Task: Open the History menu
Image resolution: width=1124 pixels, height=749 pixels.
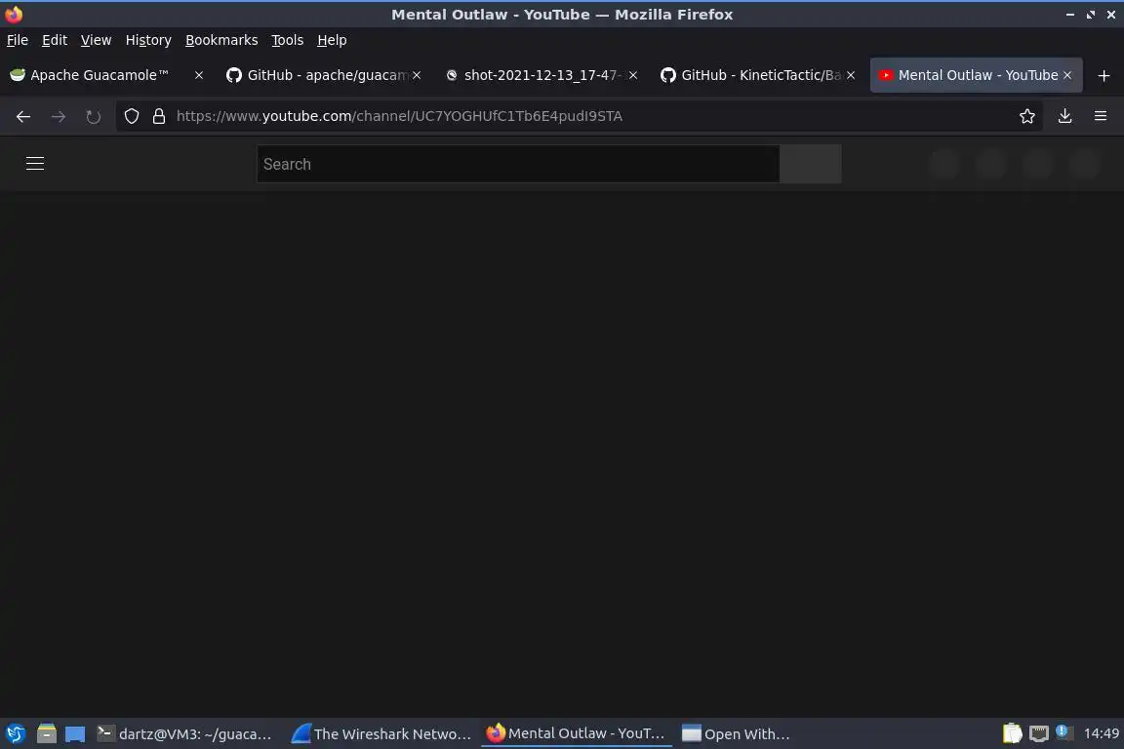Action: [x=148, y=40]
